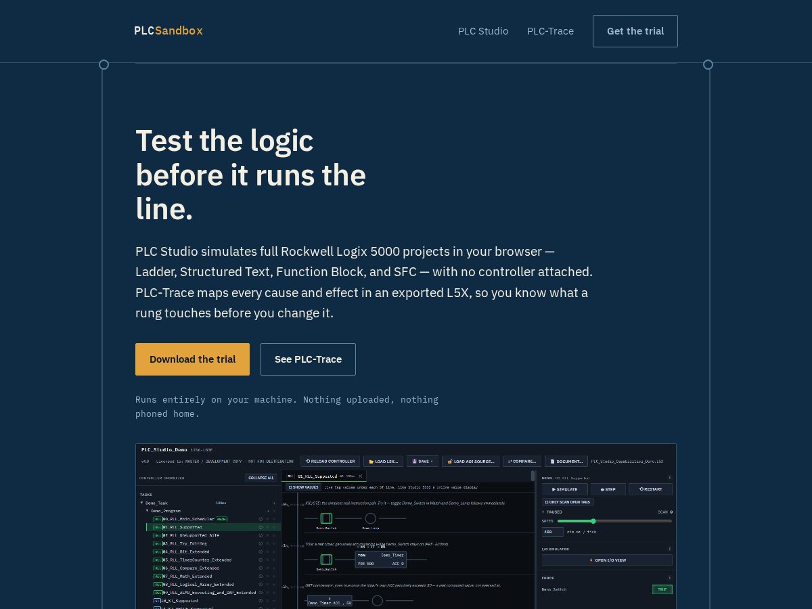The height and width of the screenshot is (609, 812).
Task: Select routine 00_RLL_Main_Scheduler
Action: pos(188,519)
